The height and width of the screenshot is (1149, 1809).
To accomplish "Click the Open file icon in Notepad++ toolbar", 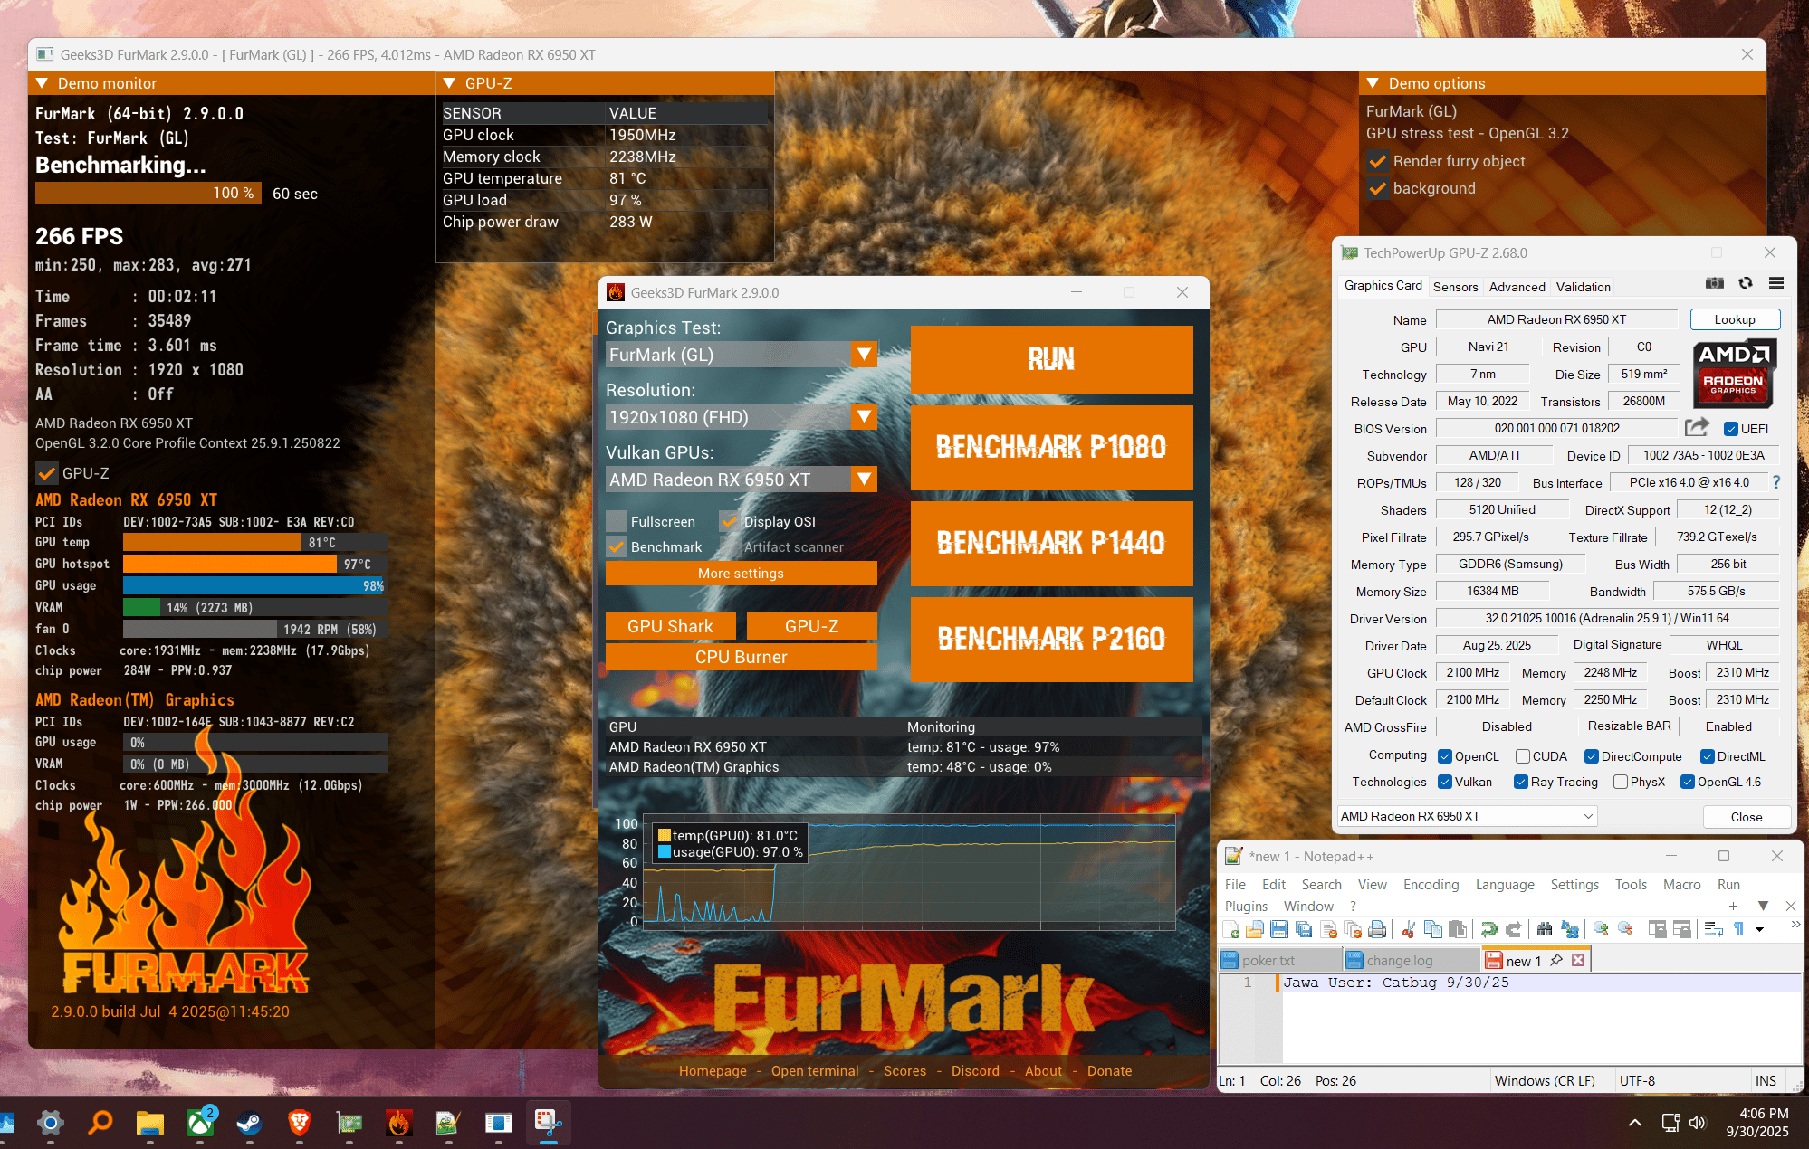I will point(1255,929).
